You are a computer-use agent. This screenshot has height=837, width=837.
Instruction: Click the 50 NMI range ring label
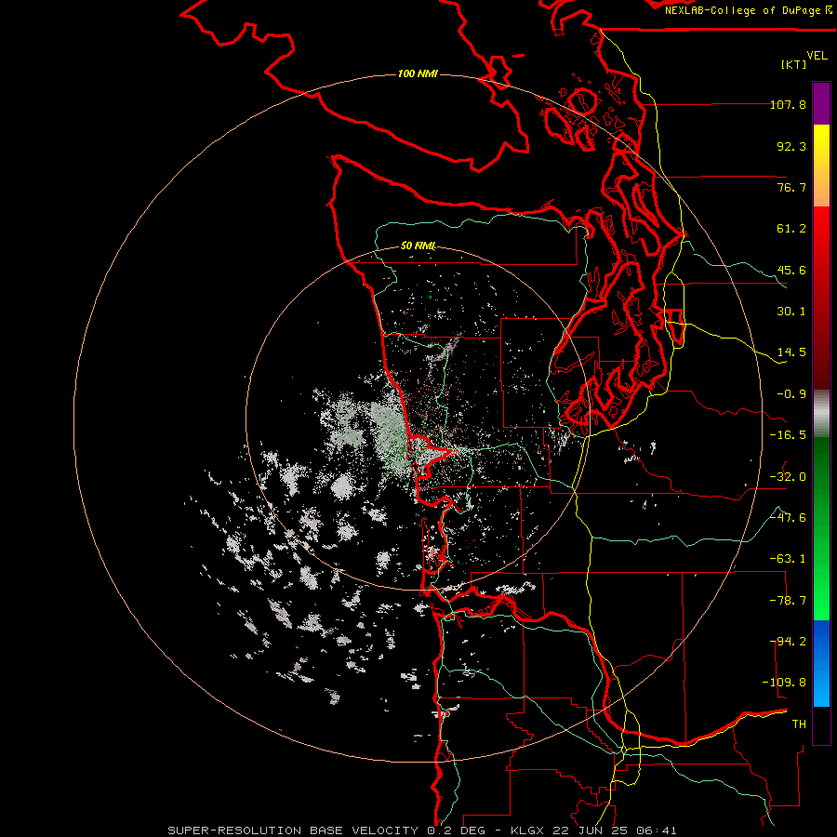click(418, 246)
